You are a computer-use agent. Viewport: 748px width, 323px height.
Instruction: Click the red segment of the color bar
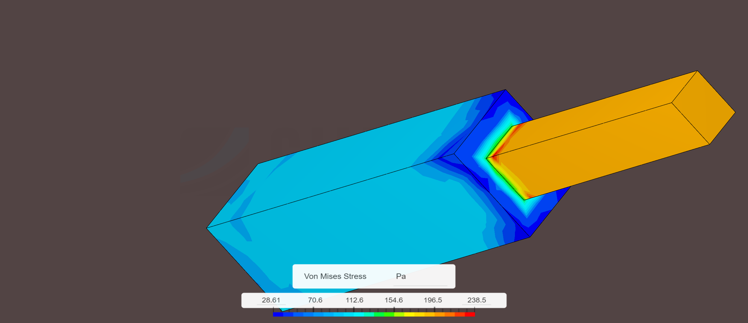coord(470,315)
